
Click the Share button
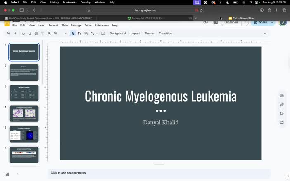click(261, 22)
